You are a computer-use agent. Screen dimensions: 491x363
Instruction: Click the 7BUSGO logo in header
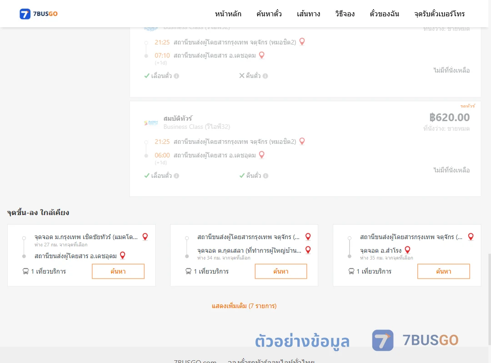click(x=39, y=14)
